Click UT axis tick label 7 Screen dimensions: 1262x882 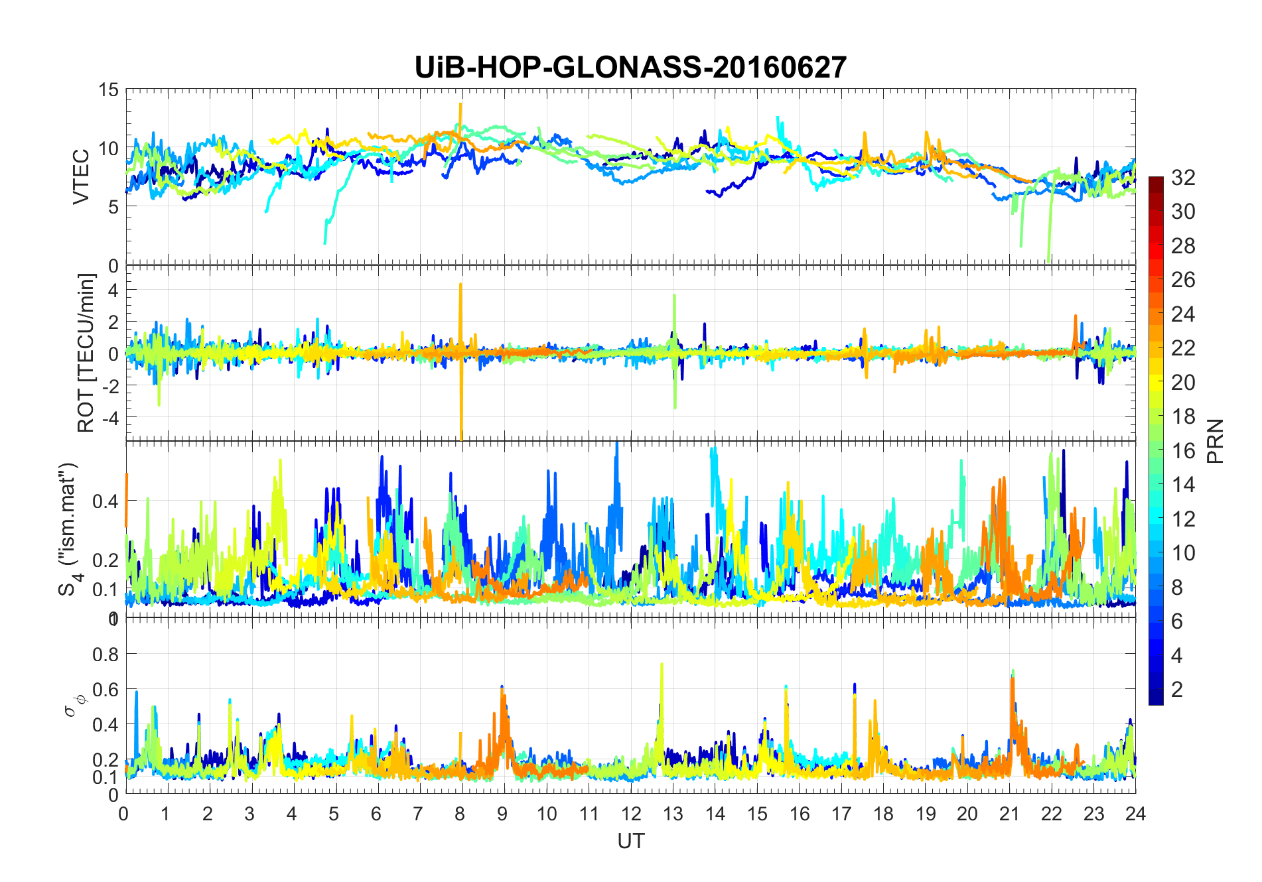[x=418, y=814]
